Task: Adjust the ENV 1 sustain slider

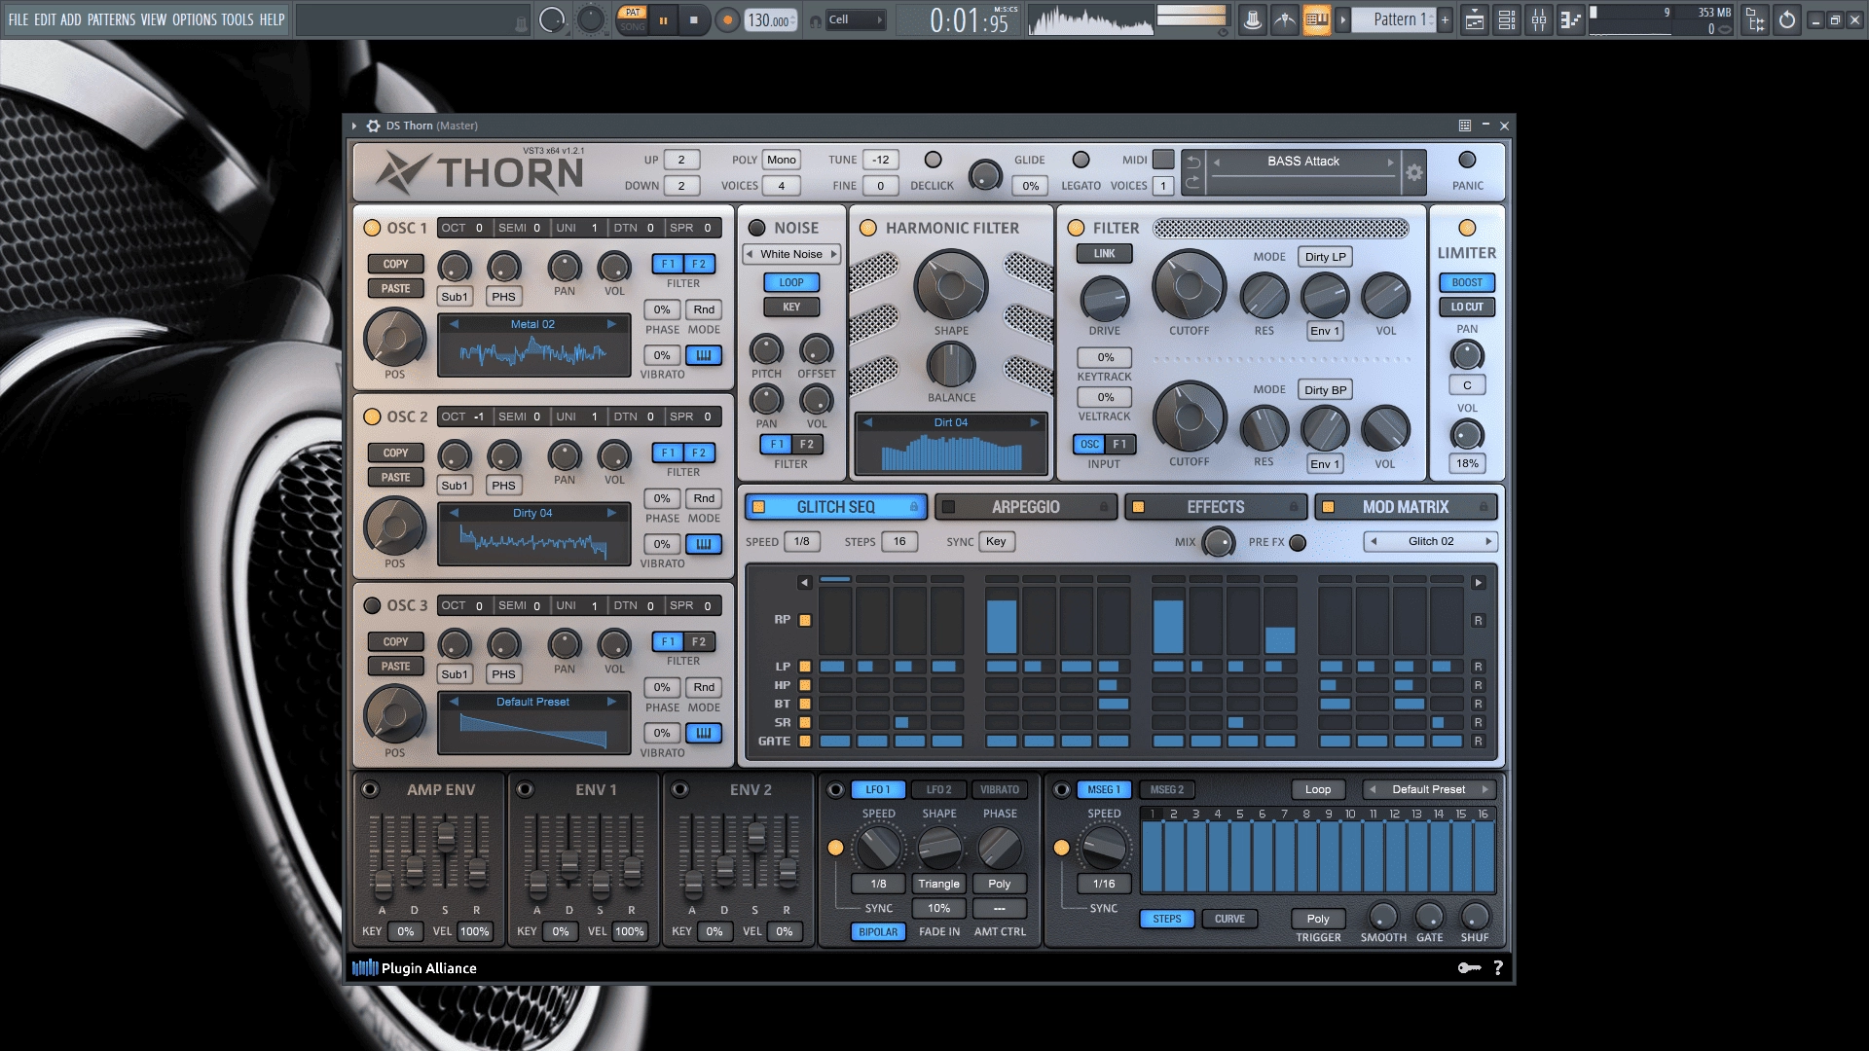Action: [x=601, y=883]
